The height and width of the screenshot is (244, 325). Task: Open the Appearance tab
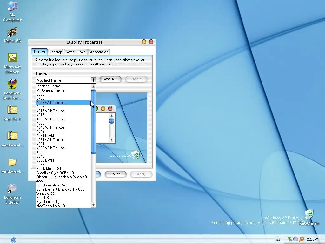(x=99, y=52)
